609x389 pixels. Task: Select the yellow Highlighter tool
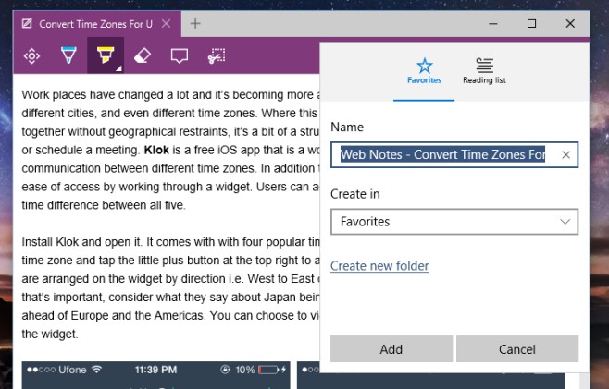106,55
